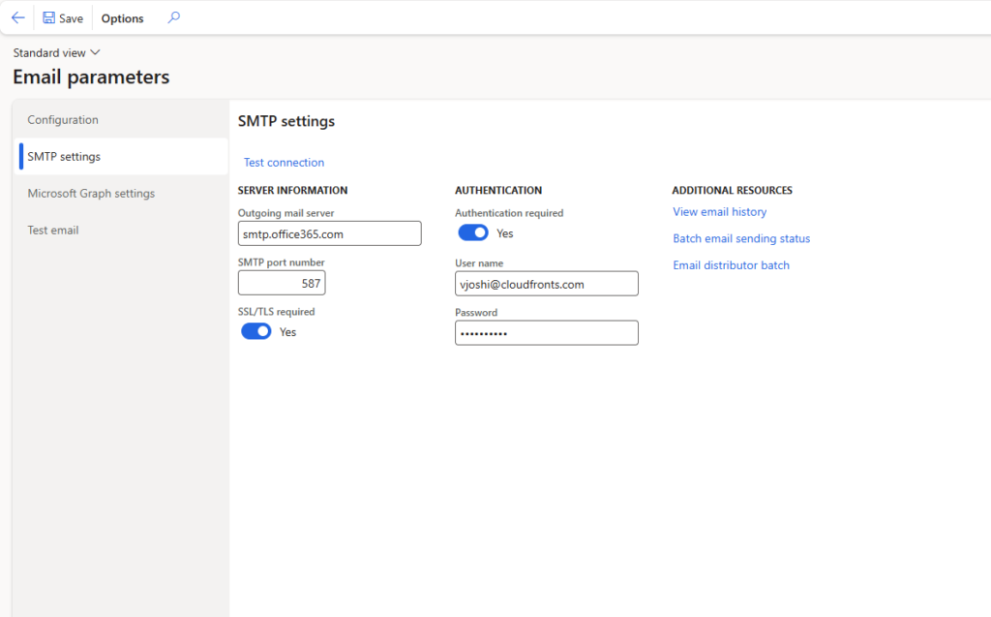
Task: Click the back arrow icon
Action: pyautogui.click(x=17, y=17)
